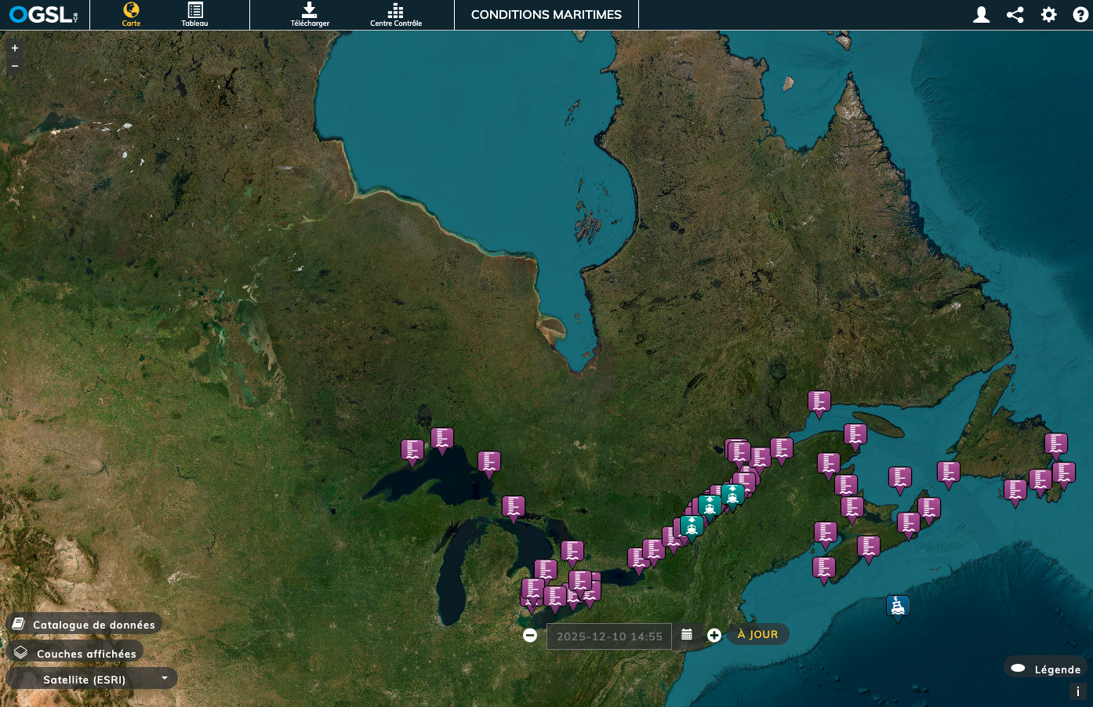Expand the Couches affichées layers list
Viewport: 1093px width, 707px height.
[75, 654]
